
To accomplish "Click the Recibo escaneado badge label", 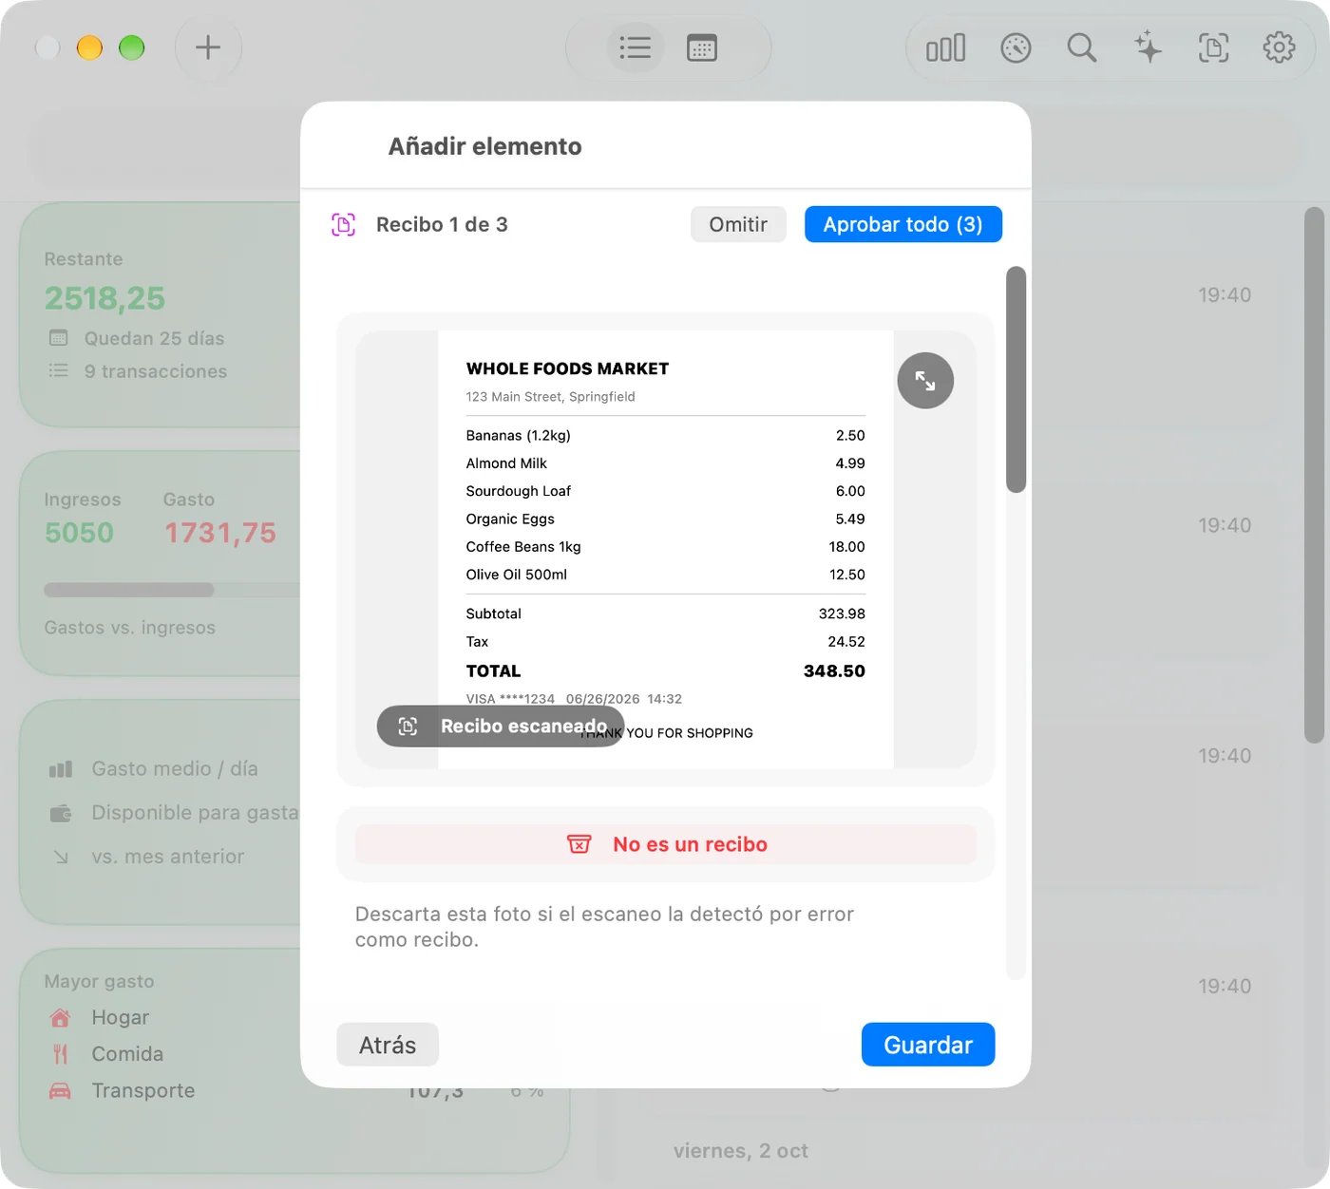I will [523, 727].
